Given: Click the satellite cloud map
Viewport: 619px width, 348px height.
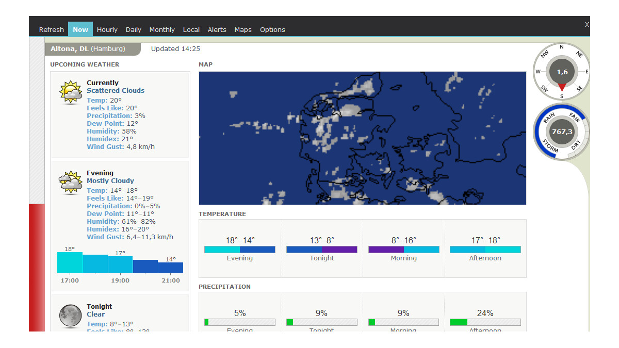Looking at the screenshot, I should pos(363,138).
